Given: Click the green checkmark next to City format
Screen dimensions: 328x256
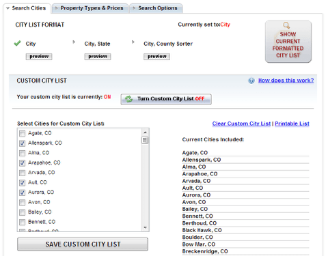Looking at the screenshot, I should click(17, 43).
